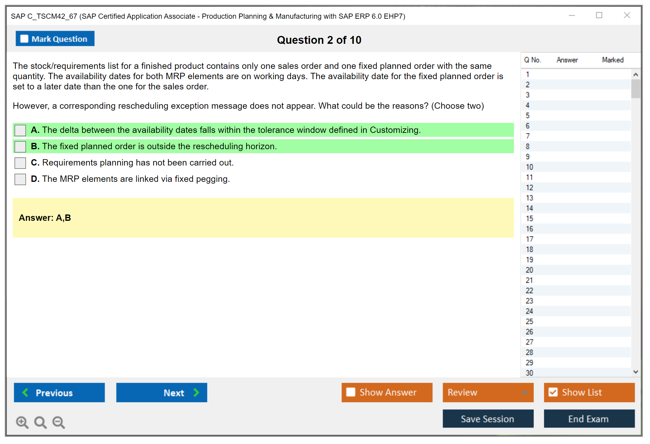650x444 pixels.
Task: Toggle the Show Answer checkbox
Action: point(351,392)
